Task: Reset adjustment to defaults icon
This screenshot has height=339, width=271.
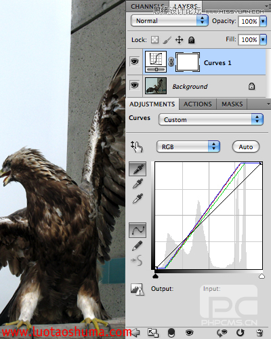Action: [240, 332]
